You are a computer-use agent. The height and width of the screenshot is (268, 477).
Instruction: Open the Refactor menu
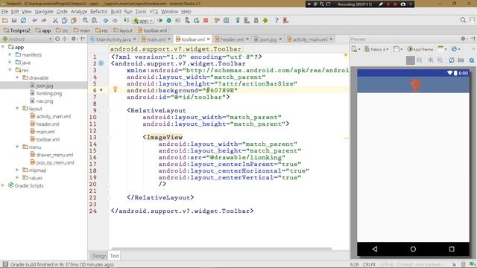point(98,12)
